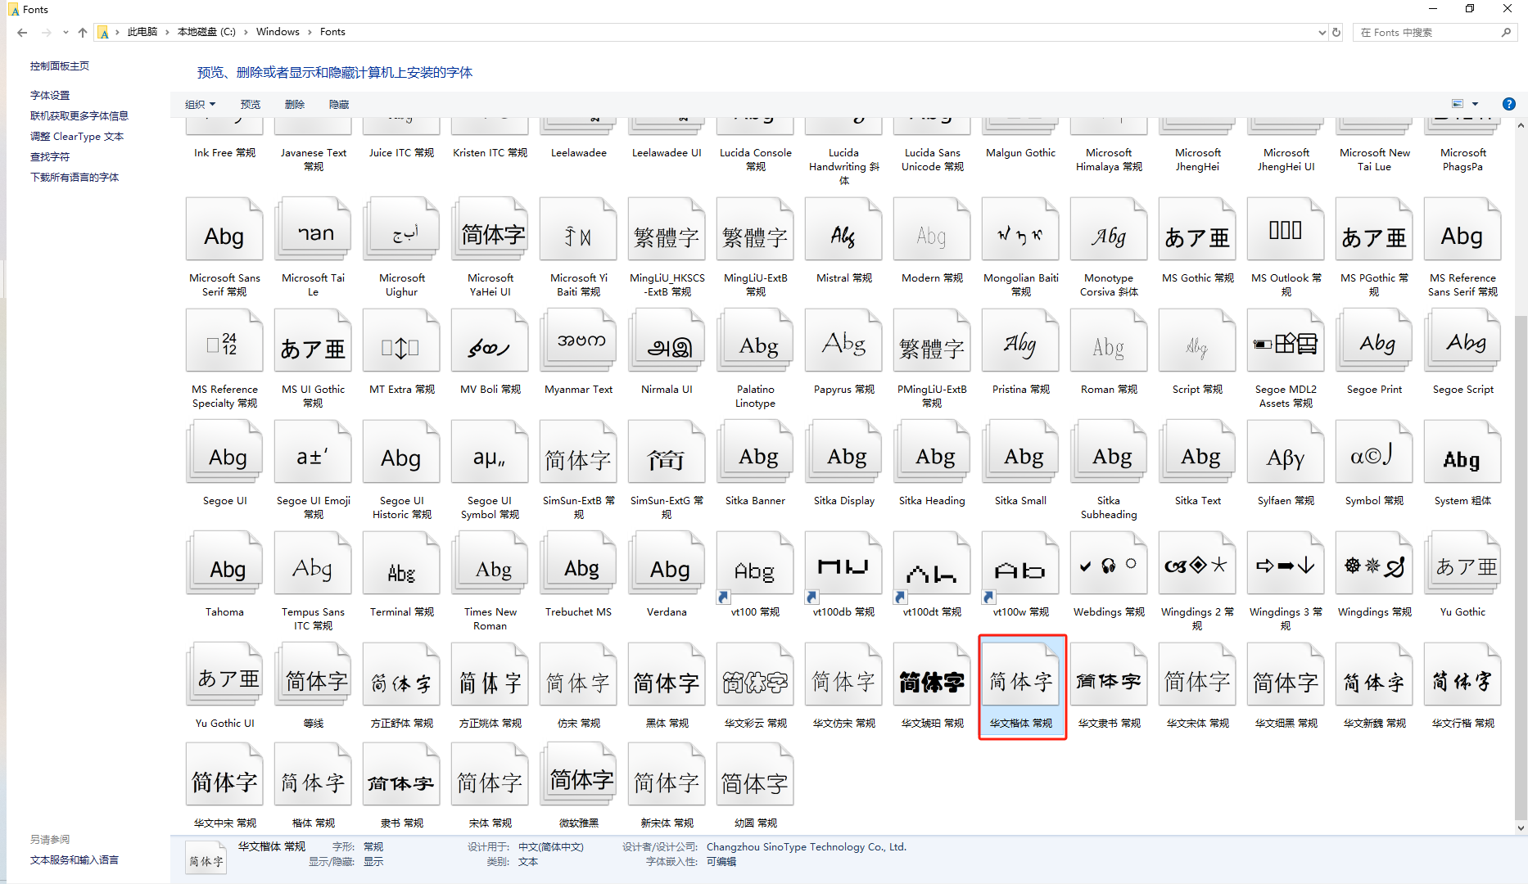Open 文本服务和输入语言 link
The width and height of the screenshot is (1528, 884).
pos(75,860)
